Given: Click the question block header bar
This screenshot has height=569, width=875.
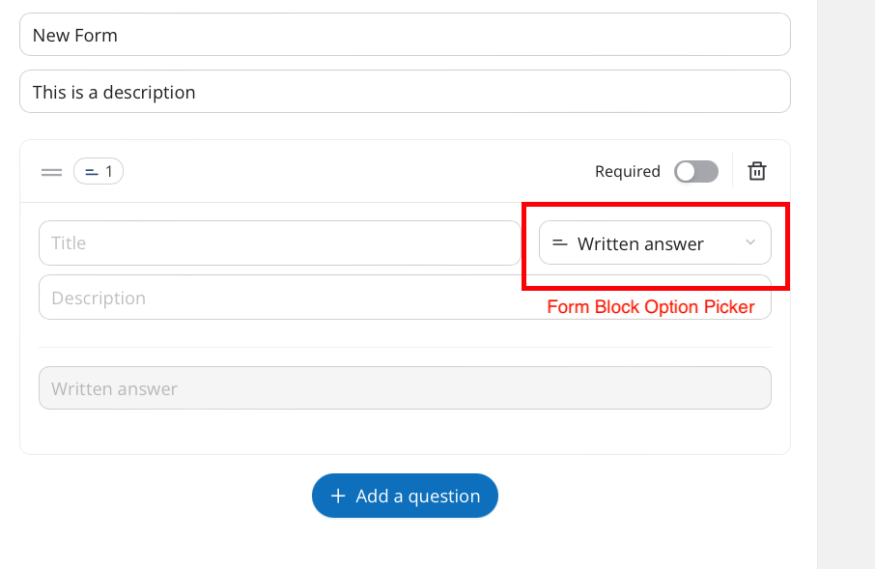Looking at the screenshot, I should (405, 171).
